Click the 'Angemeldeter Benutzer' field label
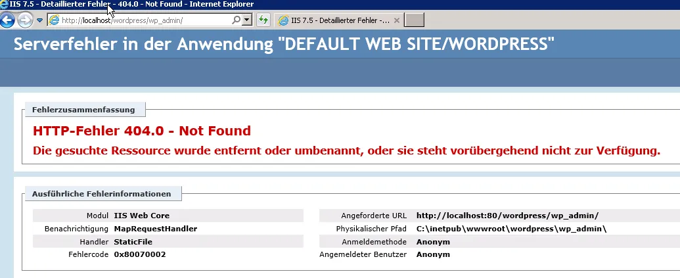The image size is (680, 278). point(363,254)
